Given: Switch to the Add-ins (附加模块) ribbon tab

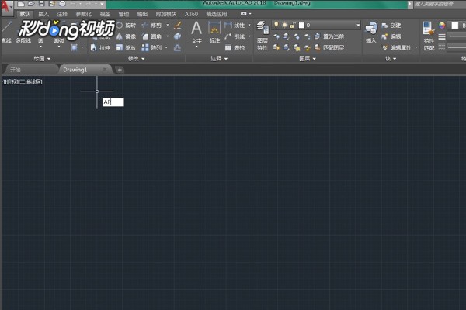Looking at the screenshot, I should (166, 14).
